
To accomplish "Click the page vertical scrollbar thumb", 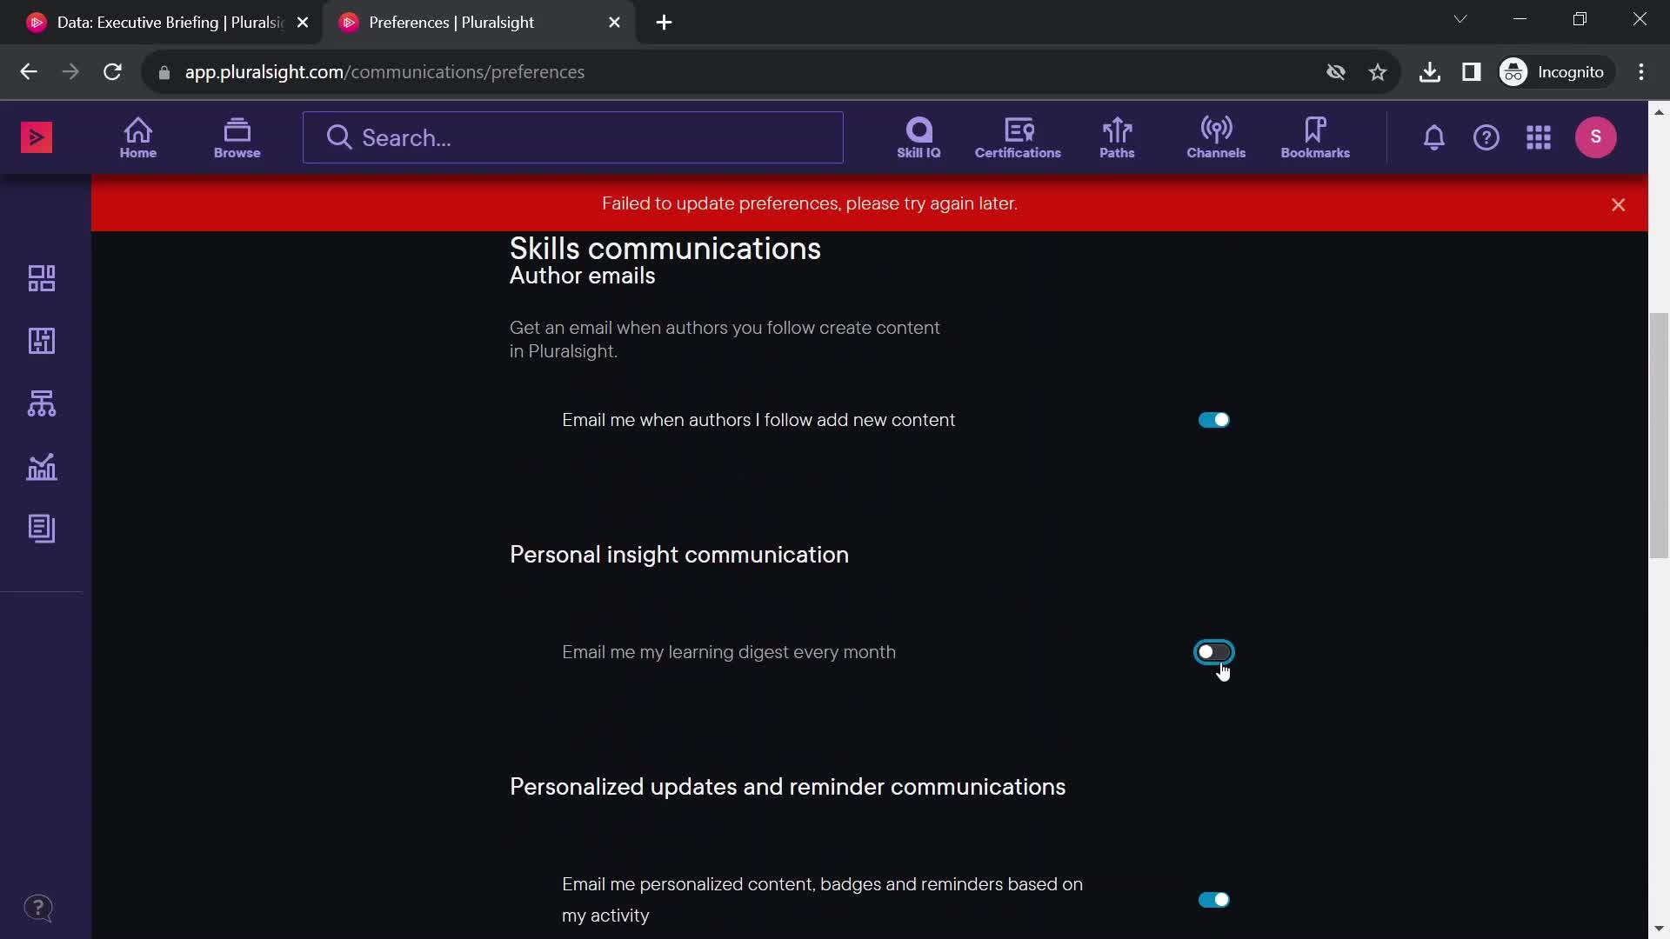I will [x=1659, y=435].
